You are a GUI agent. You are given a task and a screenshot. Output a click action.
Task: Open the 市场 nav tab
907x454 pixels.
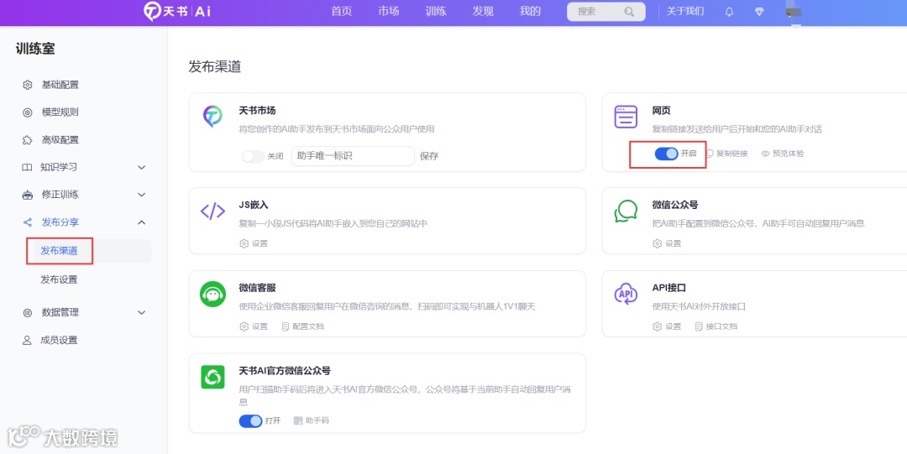(389, 12)
